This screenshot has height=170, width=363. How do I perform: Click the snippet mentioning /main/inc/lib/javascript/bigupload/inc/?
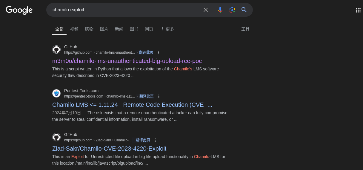tap(139, 160)
